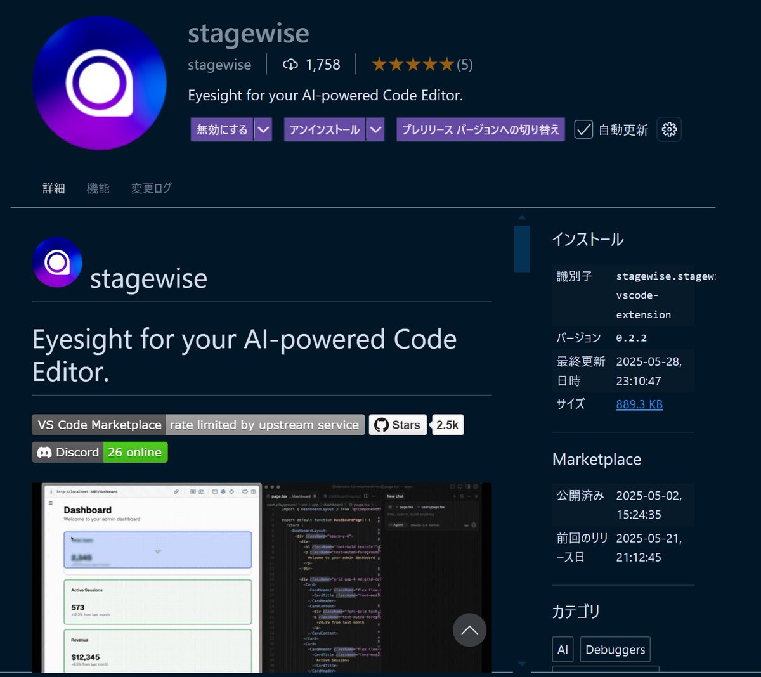Click the カテゴリ section heading
This screenshot has height=677, width=761.
click(x=576, y=612)
